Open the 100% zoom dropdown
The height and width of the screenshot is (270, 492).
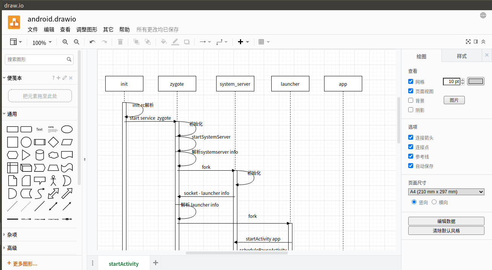tap(42, 42)
